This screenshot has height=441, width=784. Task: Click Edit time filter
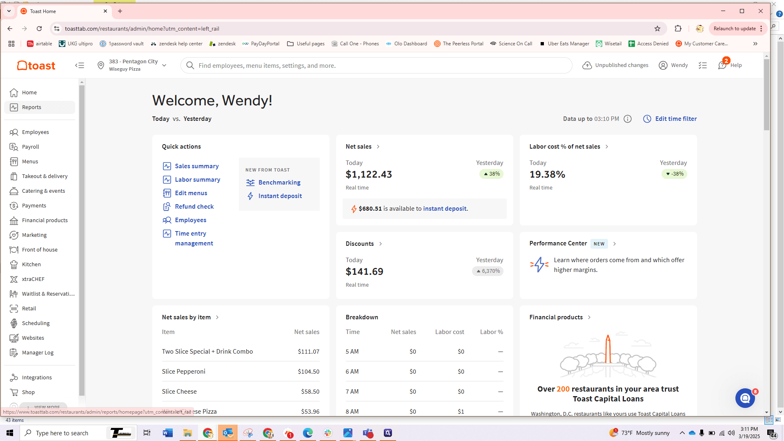[670, 119]
